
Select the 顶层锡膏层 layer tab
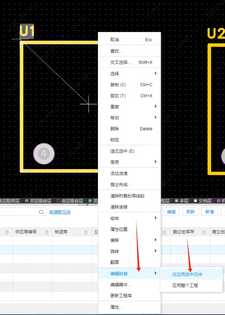click(40, 201)
